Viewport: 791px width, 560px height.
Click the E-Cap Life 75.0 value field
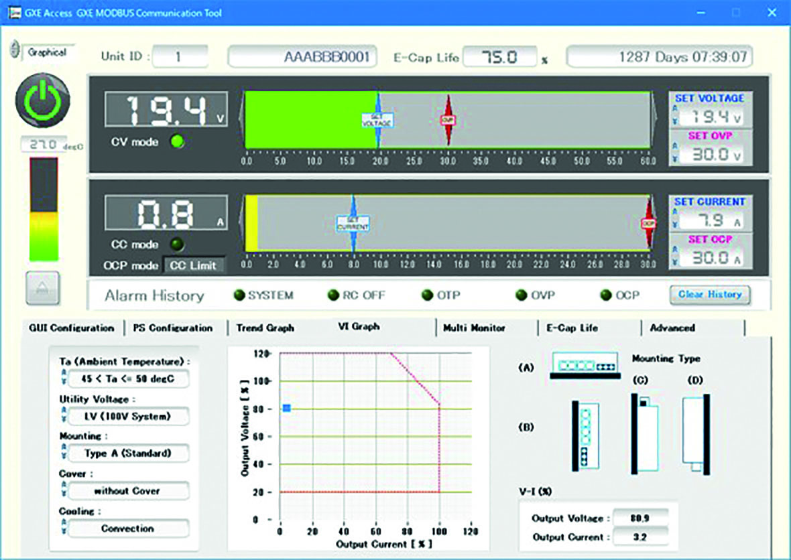(x=500, y=56)
